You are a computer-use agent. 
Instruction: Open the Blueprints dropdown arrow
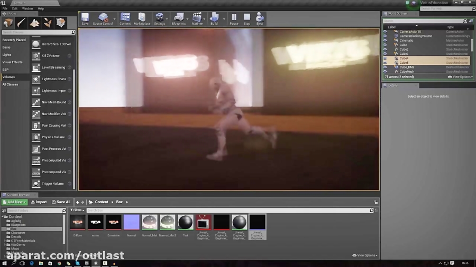[187, 19]
